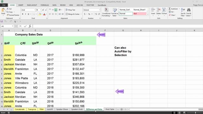Apply the Bad cell style
Image resolution: width=203 pixels, height=114 pixels.
click(140, 14)
